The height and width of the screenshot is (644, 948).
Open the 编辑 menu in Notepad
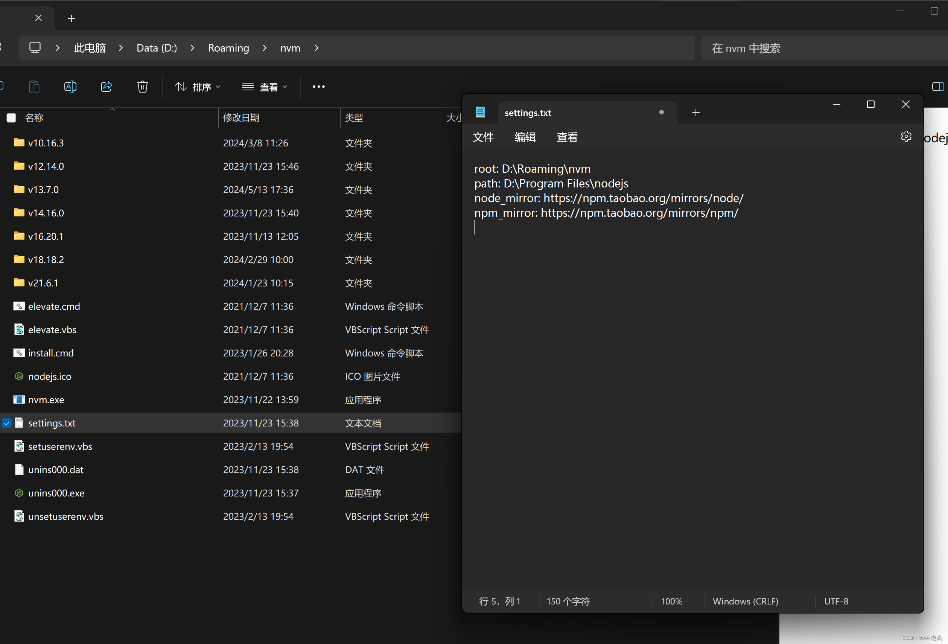pyautogui.click(x=525, y=137)
